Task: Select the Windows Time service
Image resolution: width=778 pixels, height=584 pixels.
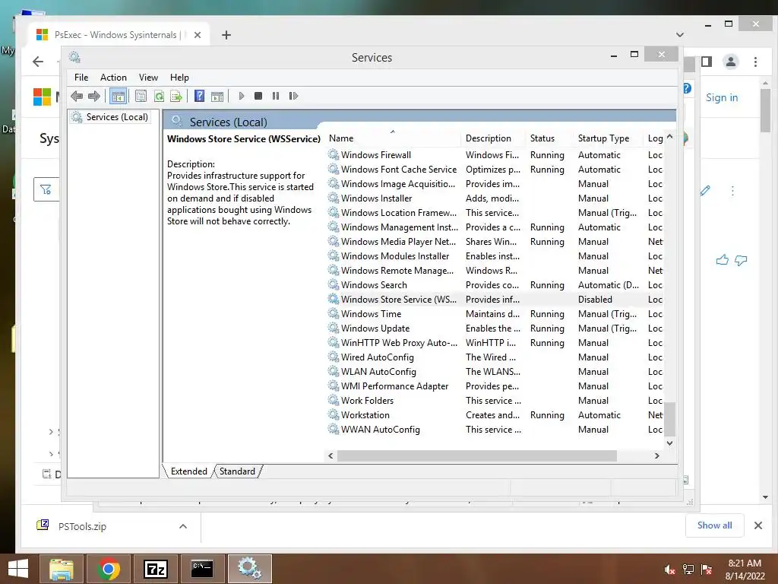Action: tap(495, 314)
